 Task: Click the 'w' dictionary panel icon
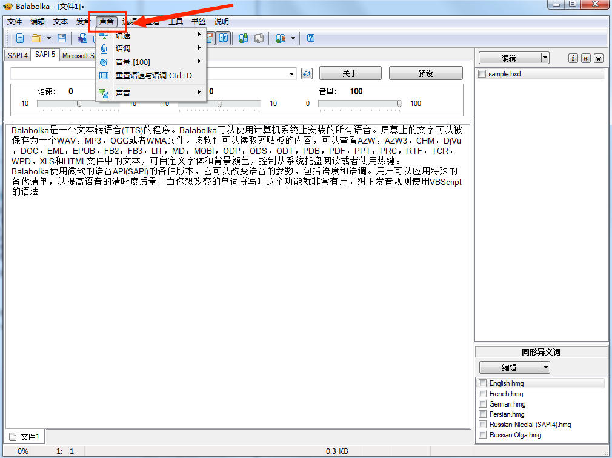(585, 58)
